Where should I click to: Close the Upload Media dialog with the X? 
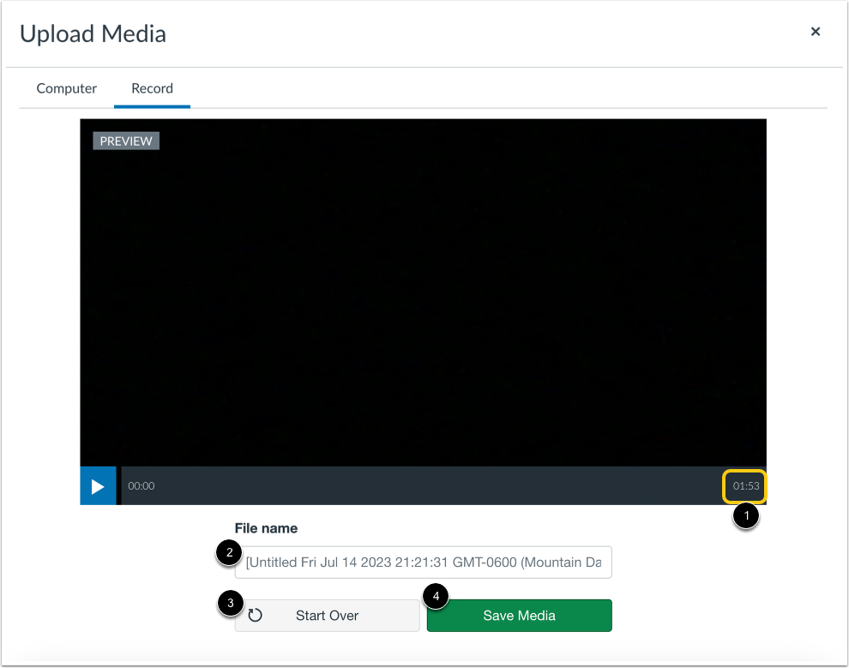[x=815, y=31]
